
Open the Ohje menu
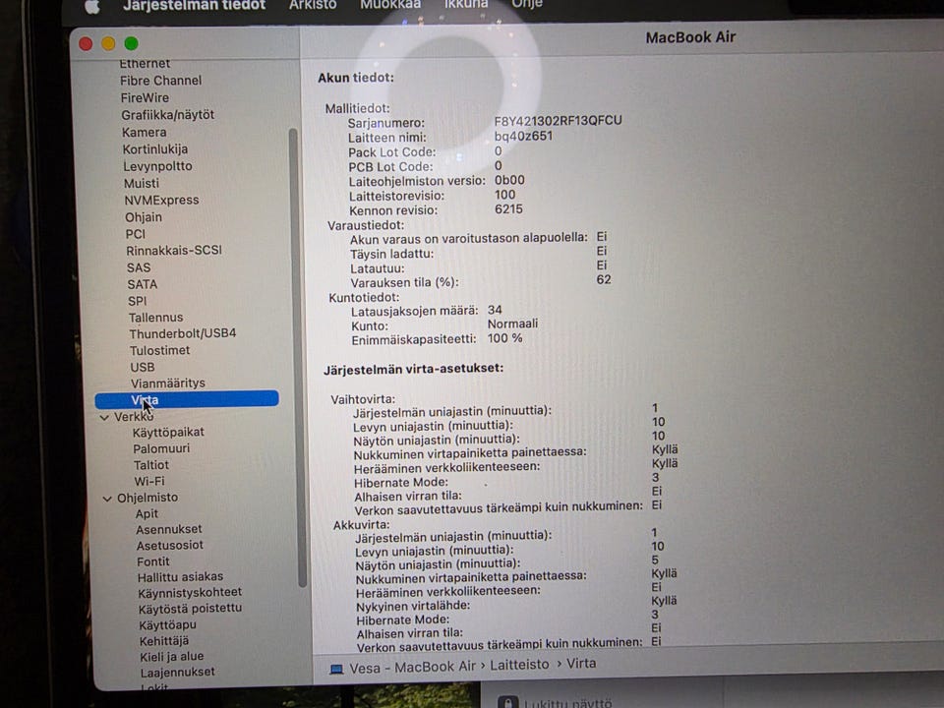[x=527, y=4]
